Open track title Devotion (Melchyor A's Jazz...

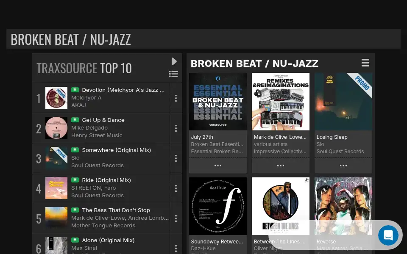point(123,90)
